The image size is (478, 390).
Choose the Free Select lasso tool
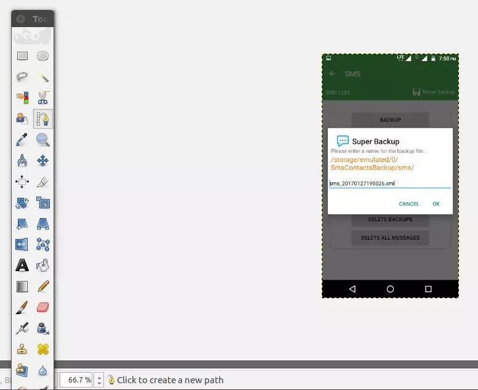22,77
